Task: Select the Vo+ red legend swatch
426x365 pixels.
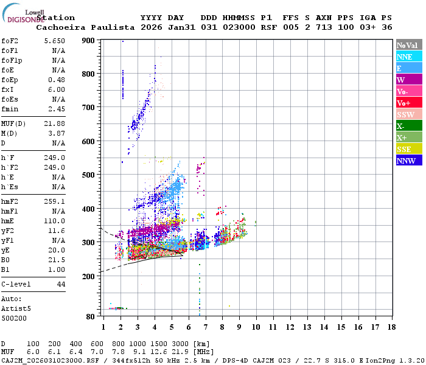Action: pos(409,103)
